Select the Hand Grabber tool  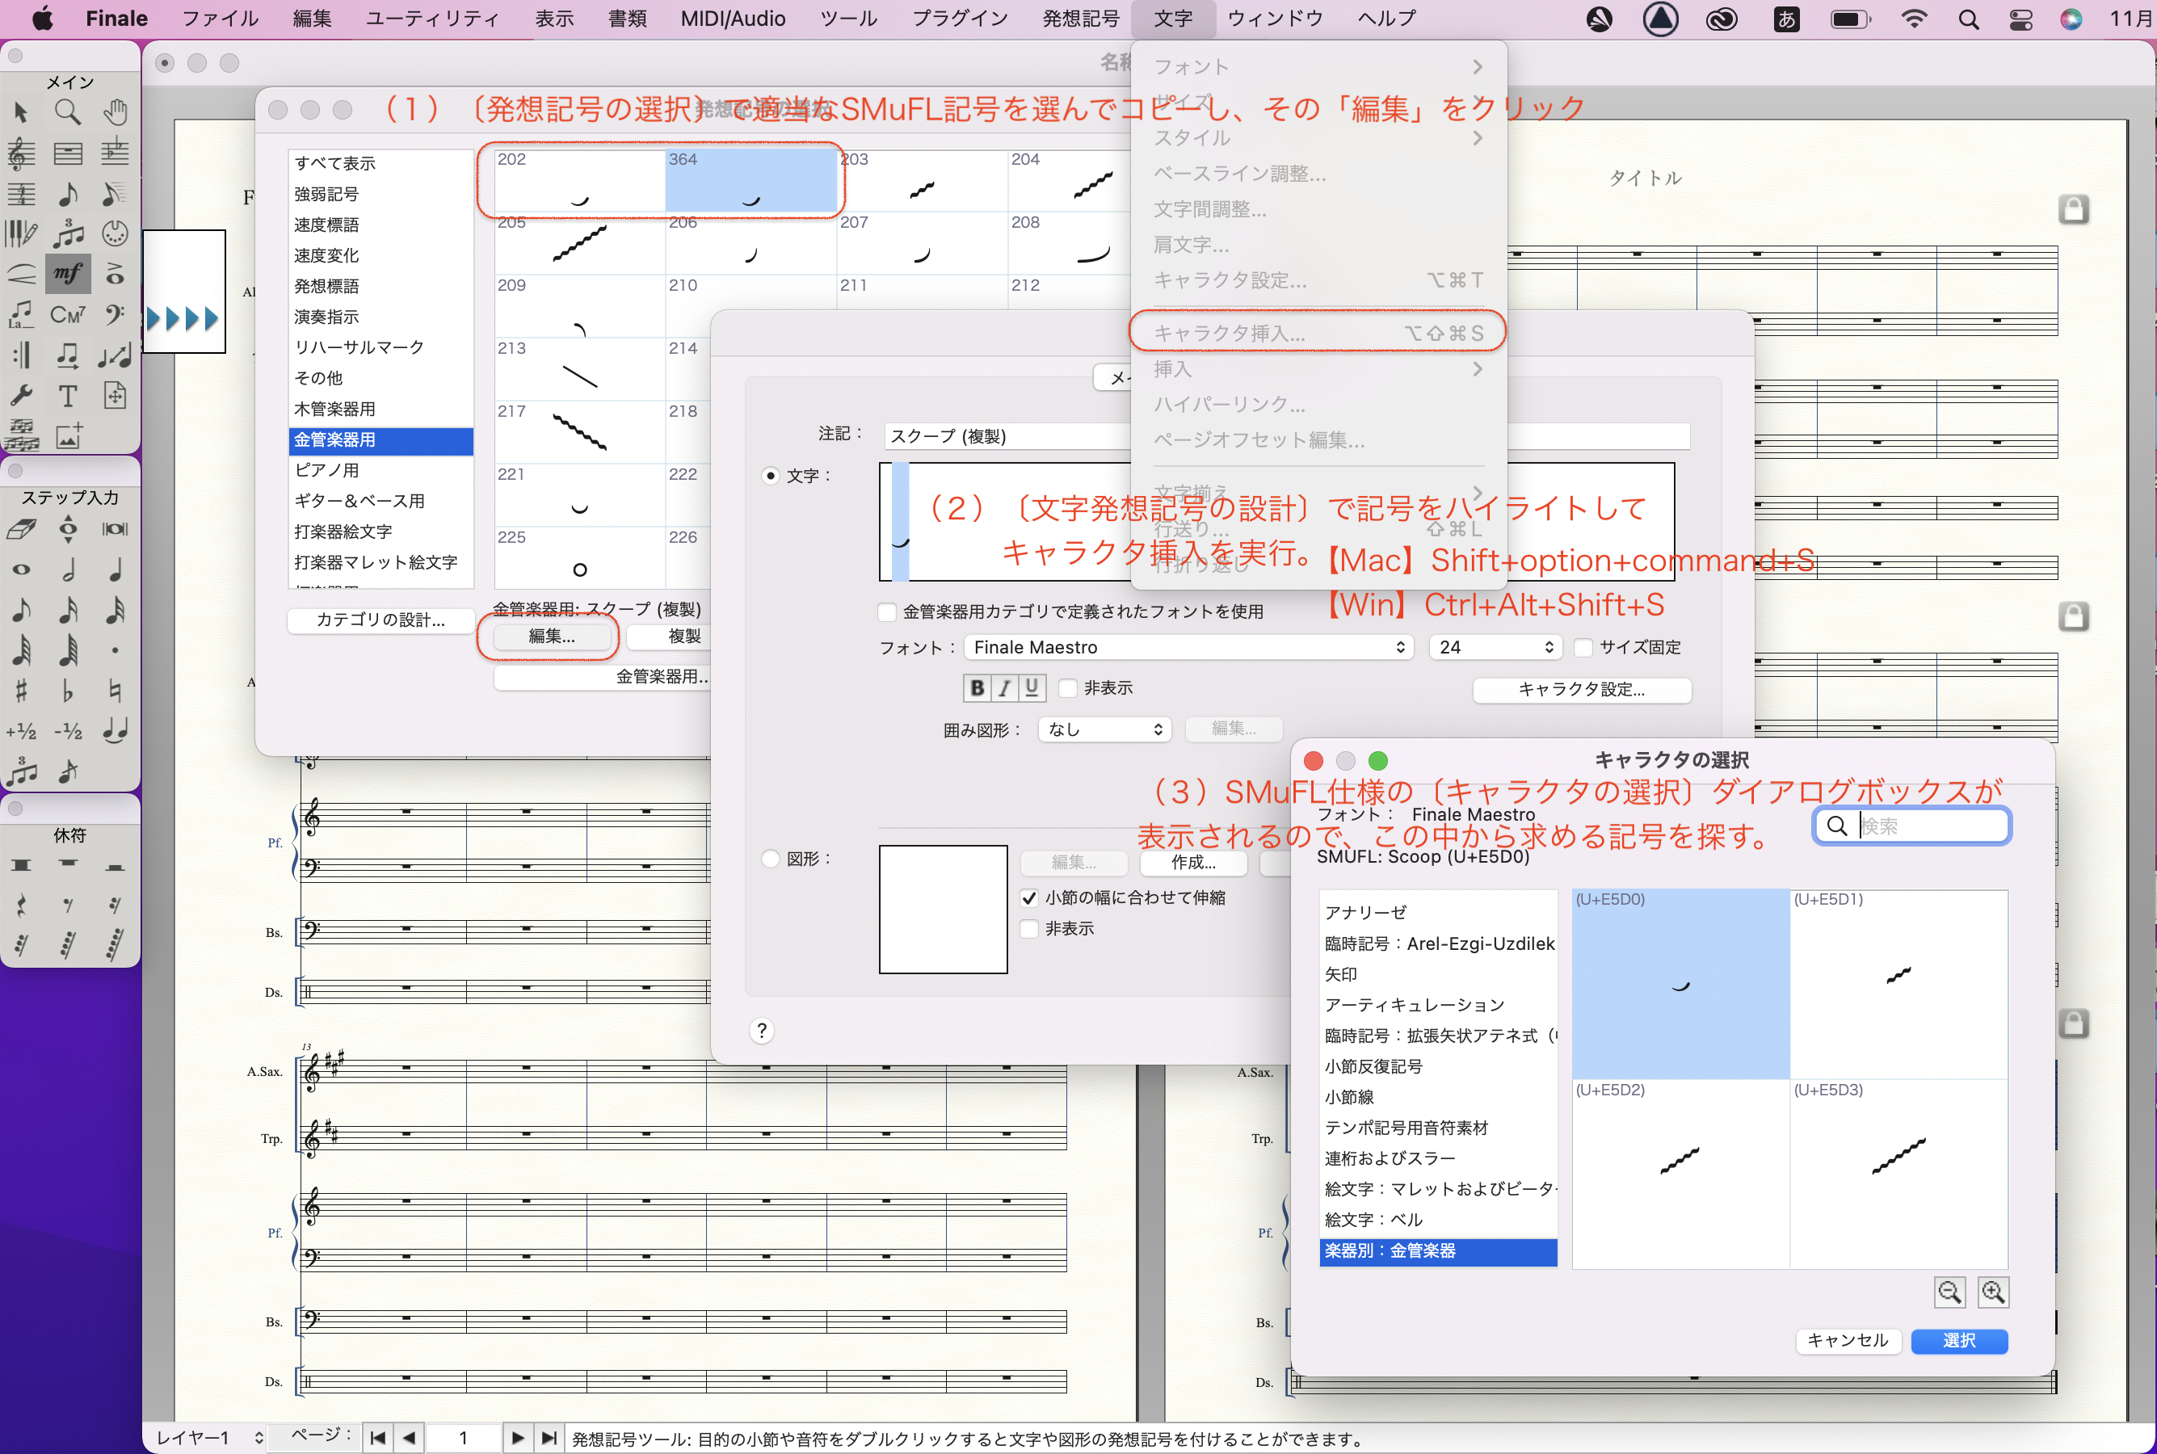(x=115, y=112)
